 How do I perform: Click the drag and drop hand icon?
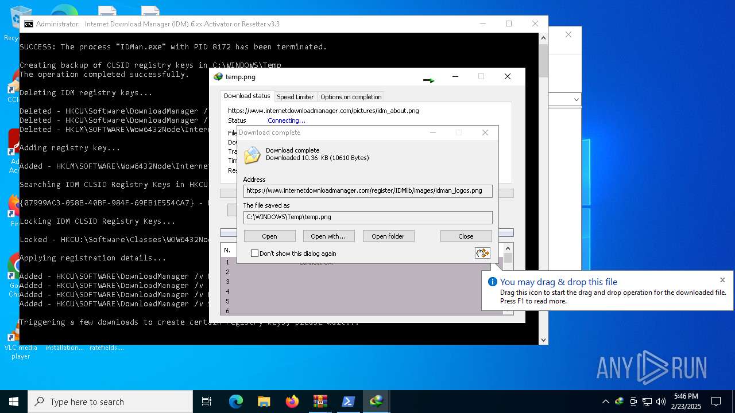(482, 253)
